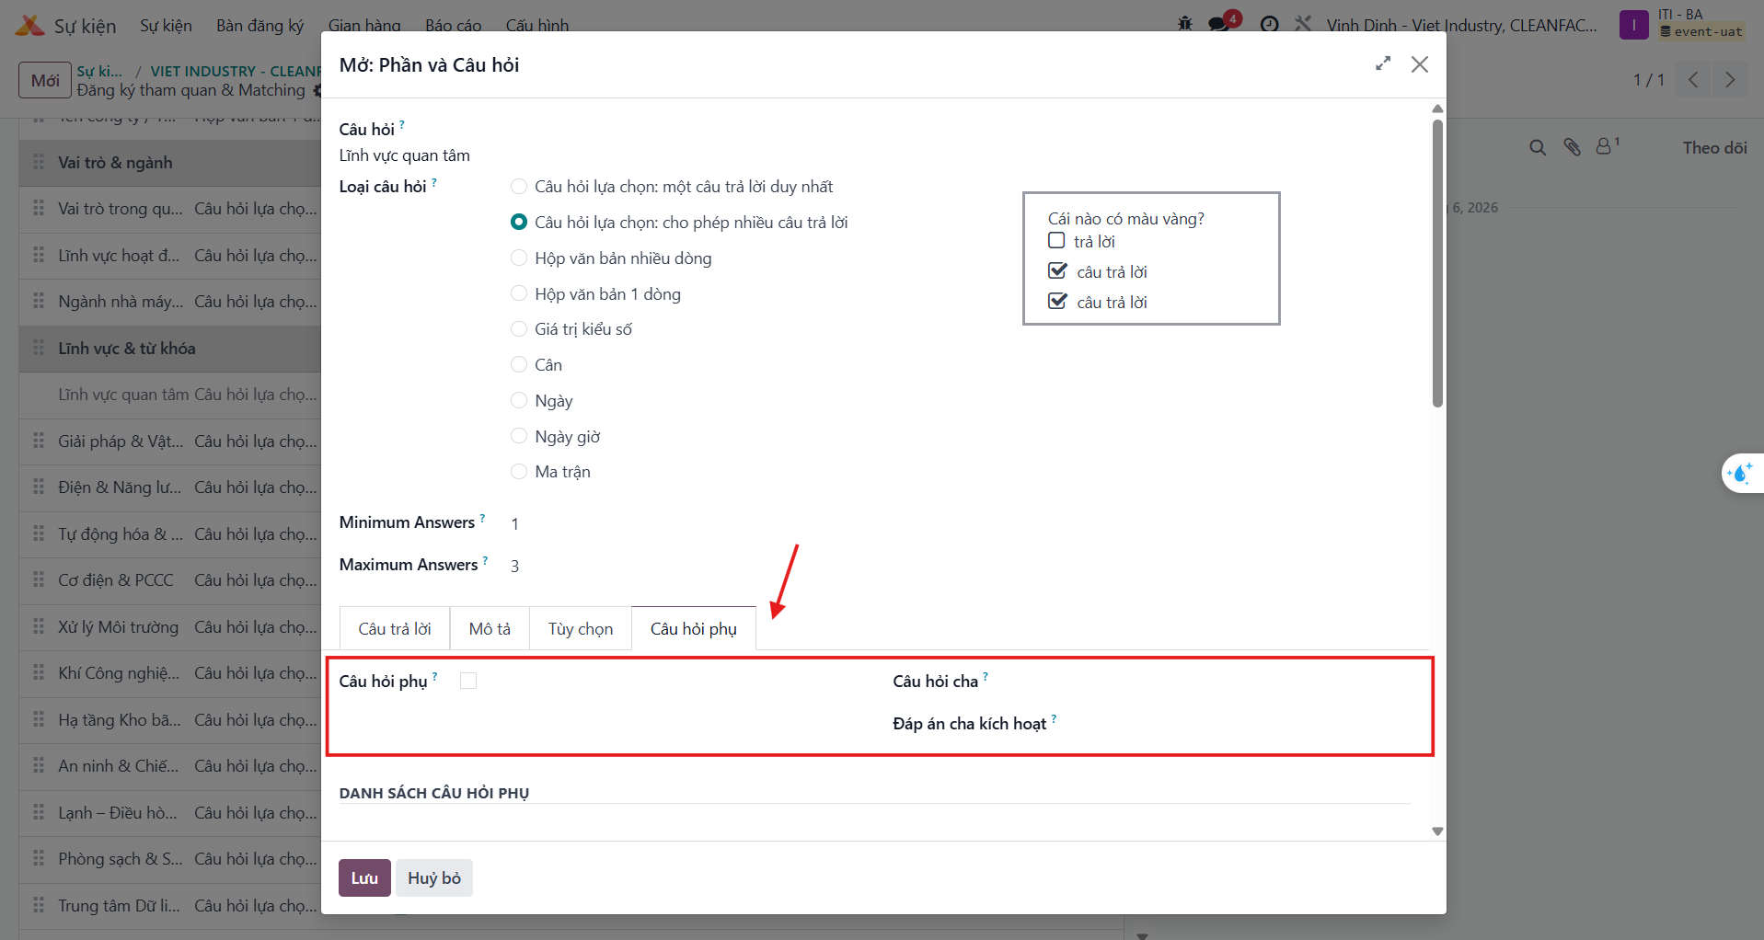The image size is (1764, 940).
Task: Expand the dialog to full screen
Action: pos(1383,63)
